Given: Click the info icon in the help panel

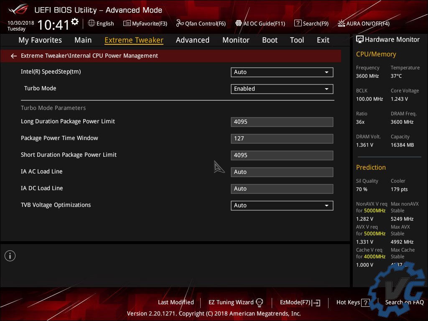Looking at the screenshot, I should (x=10, y=256).
